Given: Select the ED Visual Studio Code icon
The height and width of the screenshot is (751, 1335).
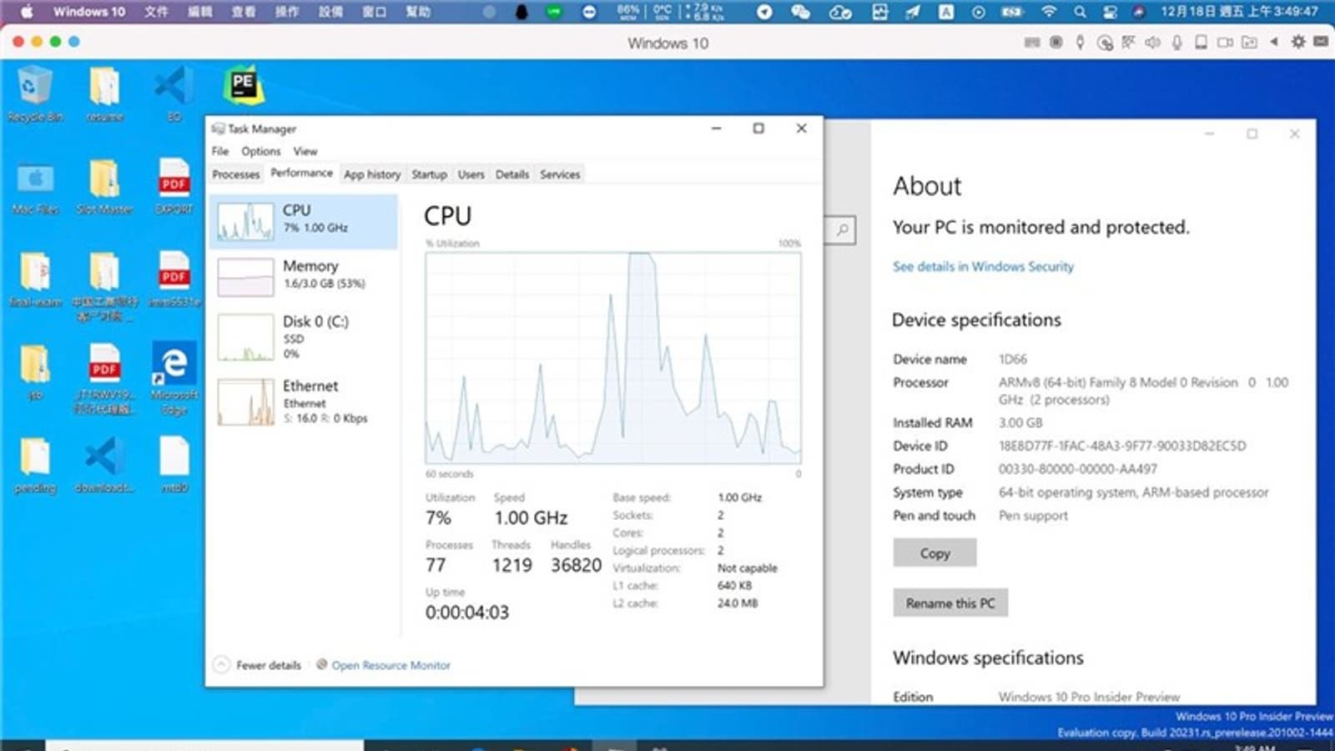Looking at the screenshot, I should (x=174, y=93).
